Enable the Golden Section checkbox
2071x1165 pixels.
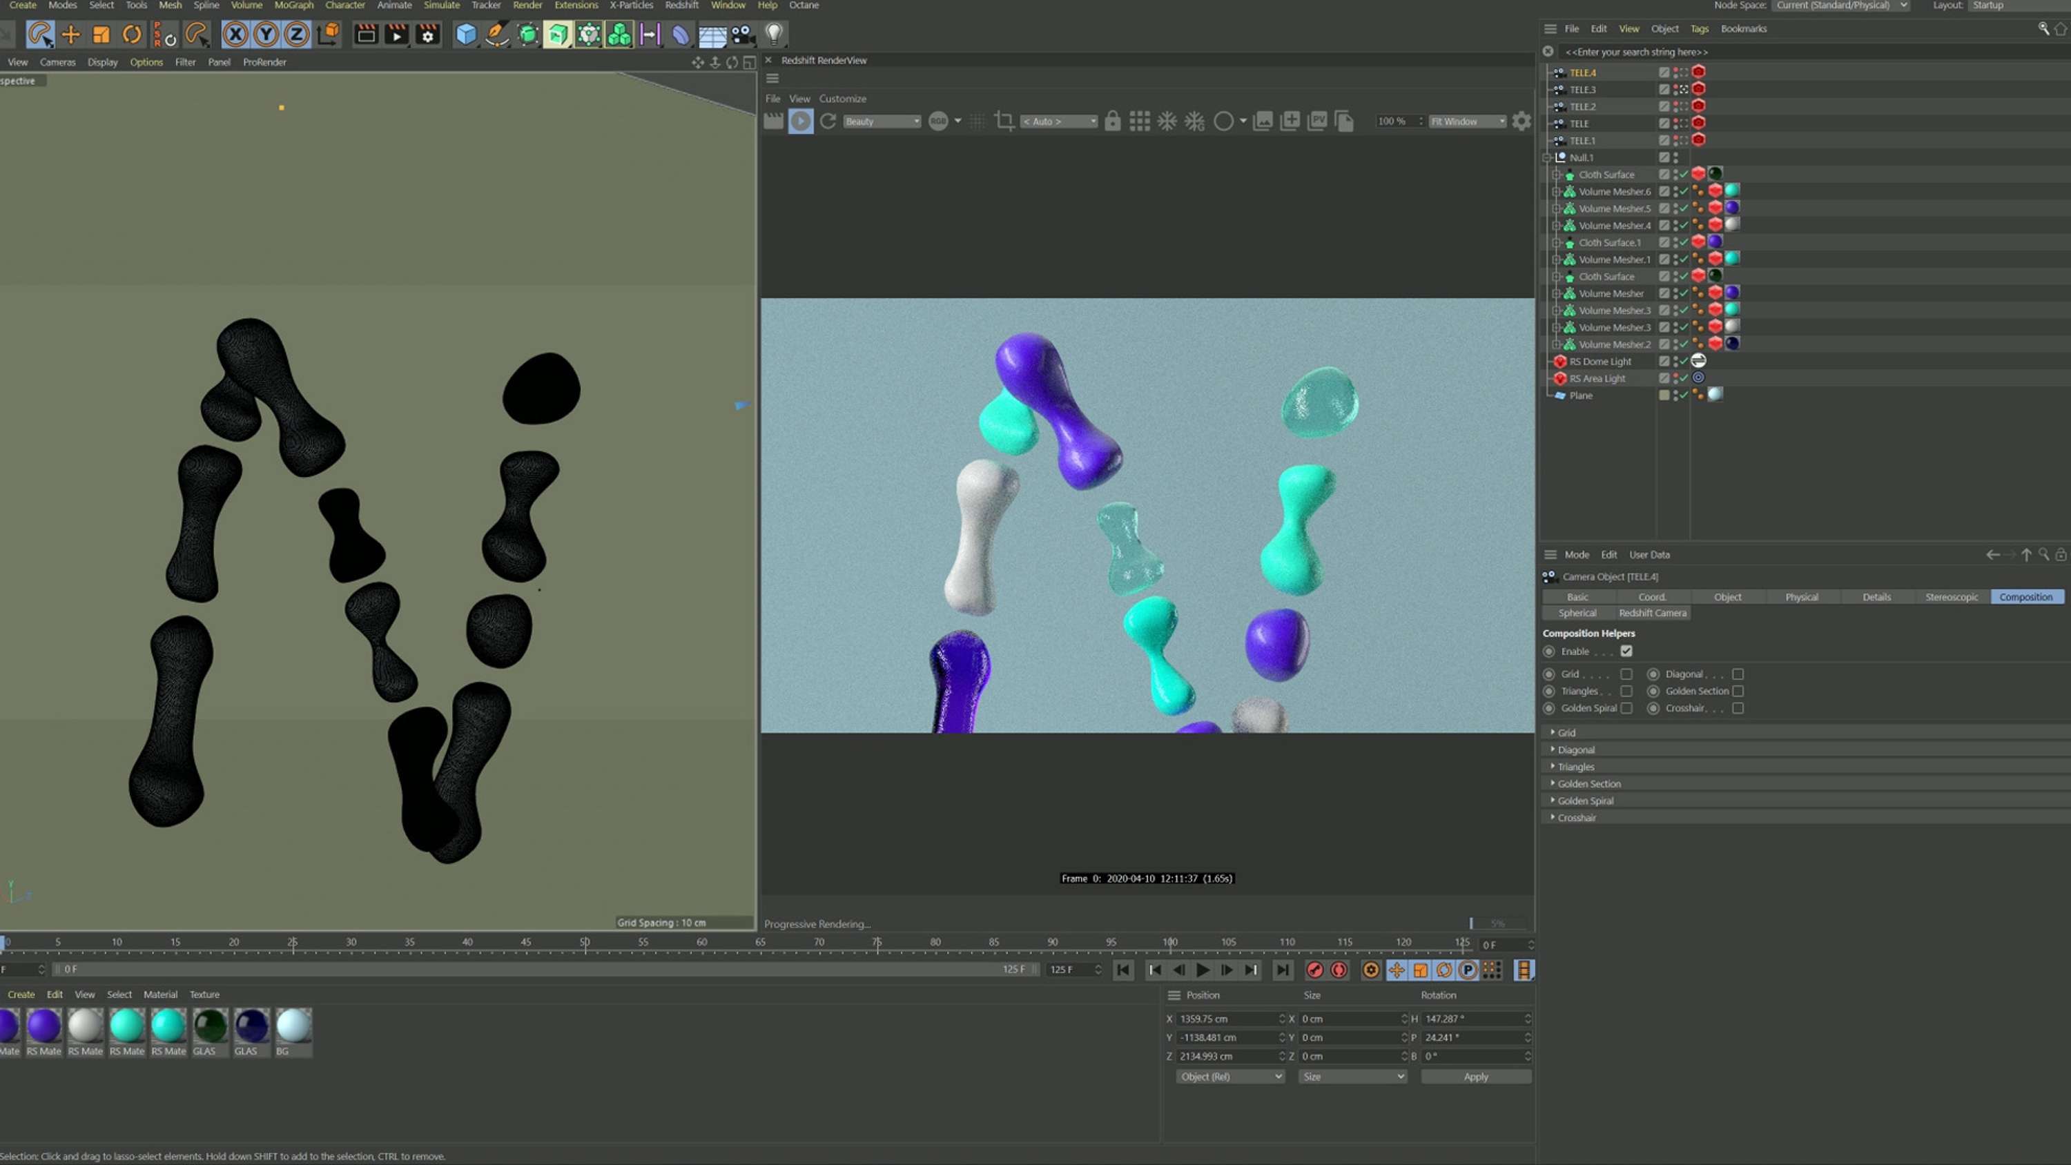pos(1738,691)
